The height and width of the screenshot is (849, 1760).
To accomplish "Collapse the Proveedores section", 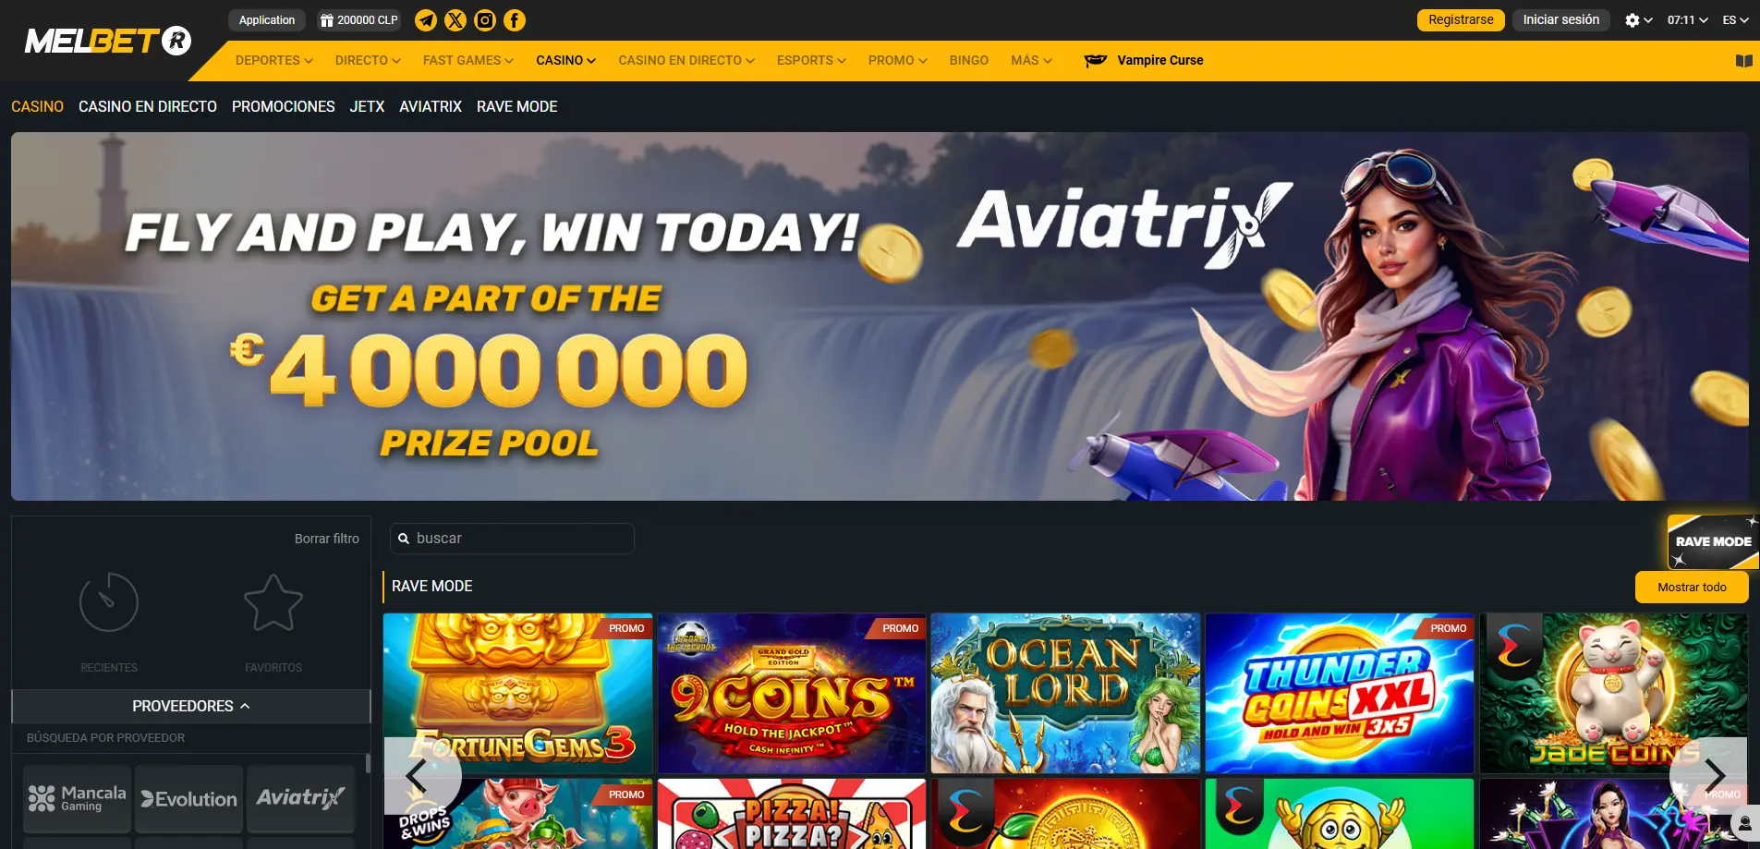I will pyautogui.click(x=191, y=706).
